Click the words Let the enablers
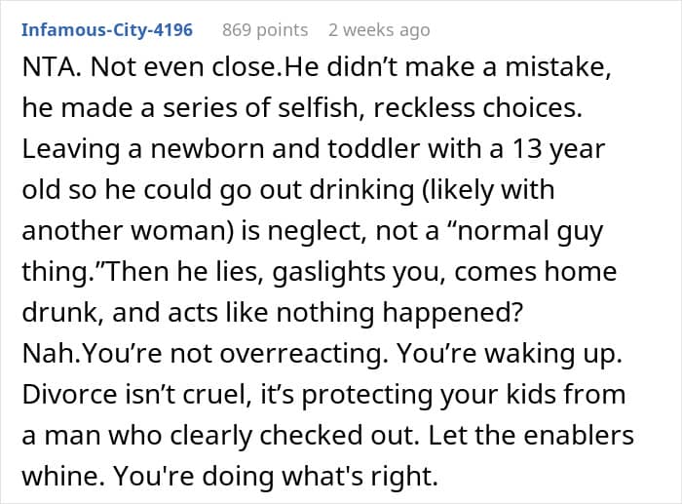The width and height of the screenshot is (682, 504). pyautogui.click(x=531, y=435)
